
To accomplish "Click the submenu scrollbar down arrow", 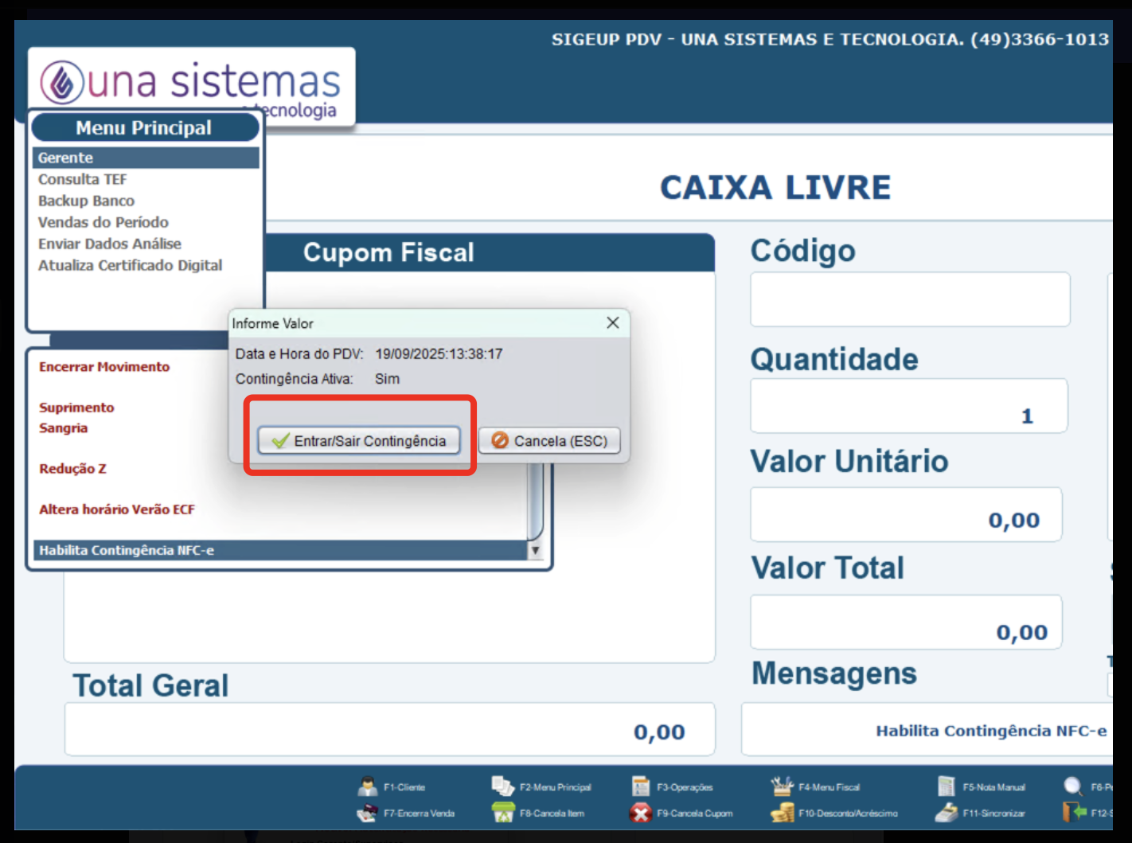I will point(535,550).
